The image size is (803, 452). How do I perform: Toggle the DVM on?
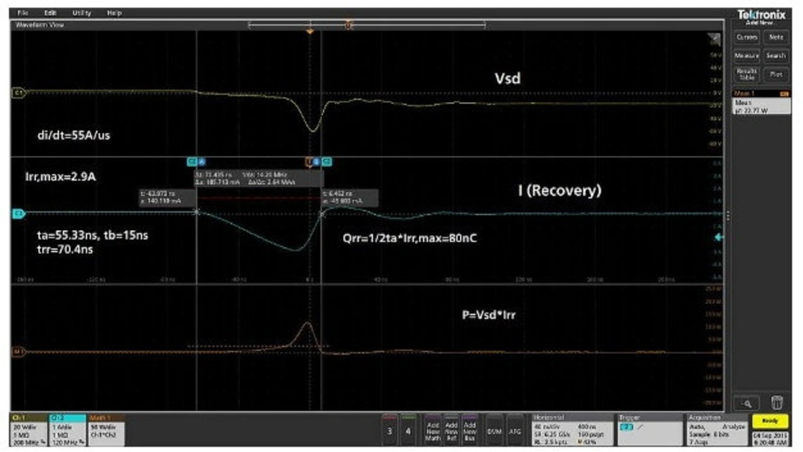tap(494, 430)
